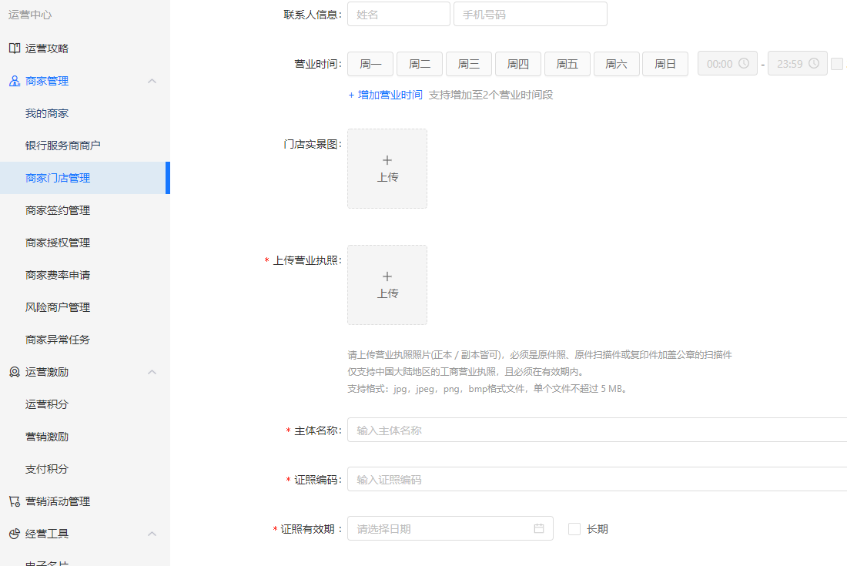The height and width of the screenshot is (566, 847).
Task: Select 风险商户管理 menu item
Action: click(58, 307)
